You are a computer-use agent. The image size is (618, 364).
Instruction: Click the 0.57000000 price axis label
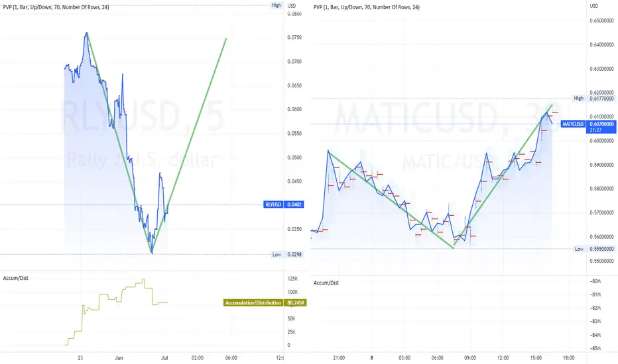[x=602, y=212]
